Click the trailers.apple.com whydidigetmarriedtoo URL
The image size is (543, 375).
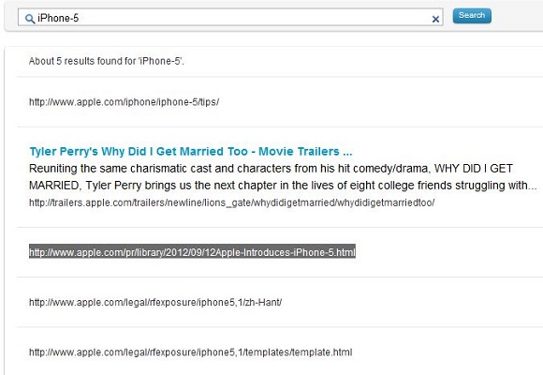pyautogui.click(x=231, y=202)
